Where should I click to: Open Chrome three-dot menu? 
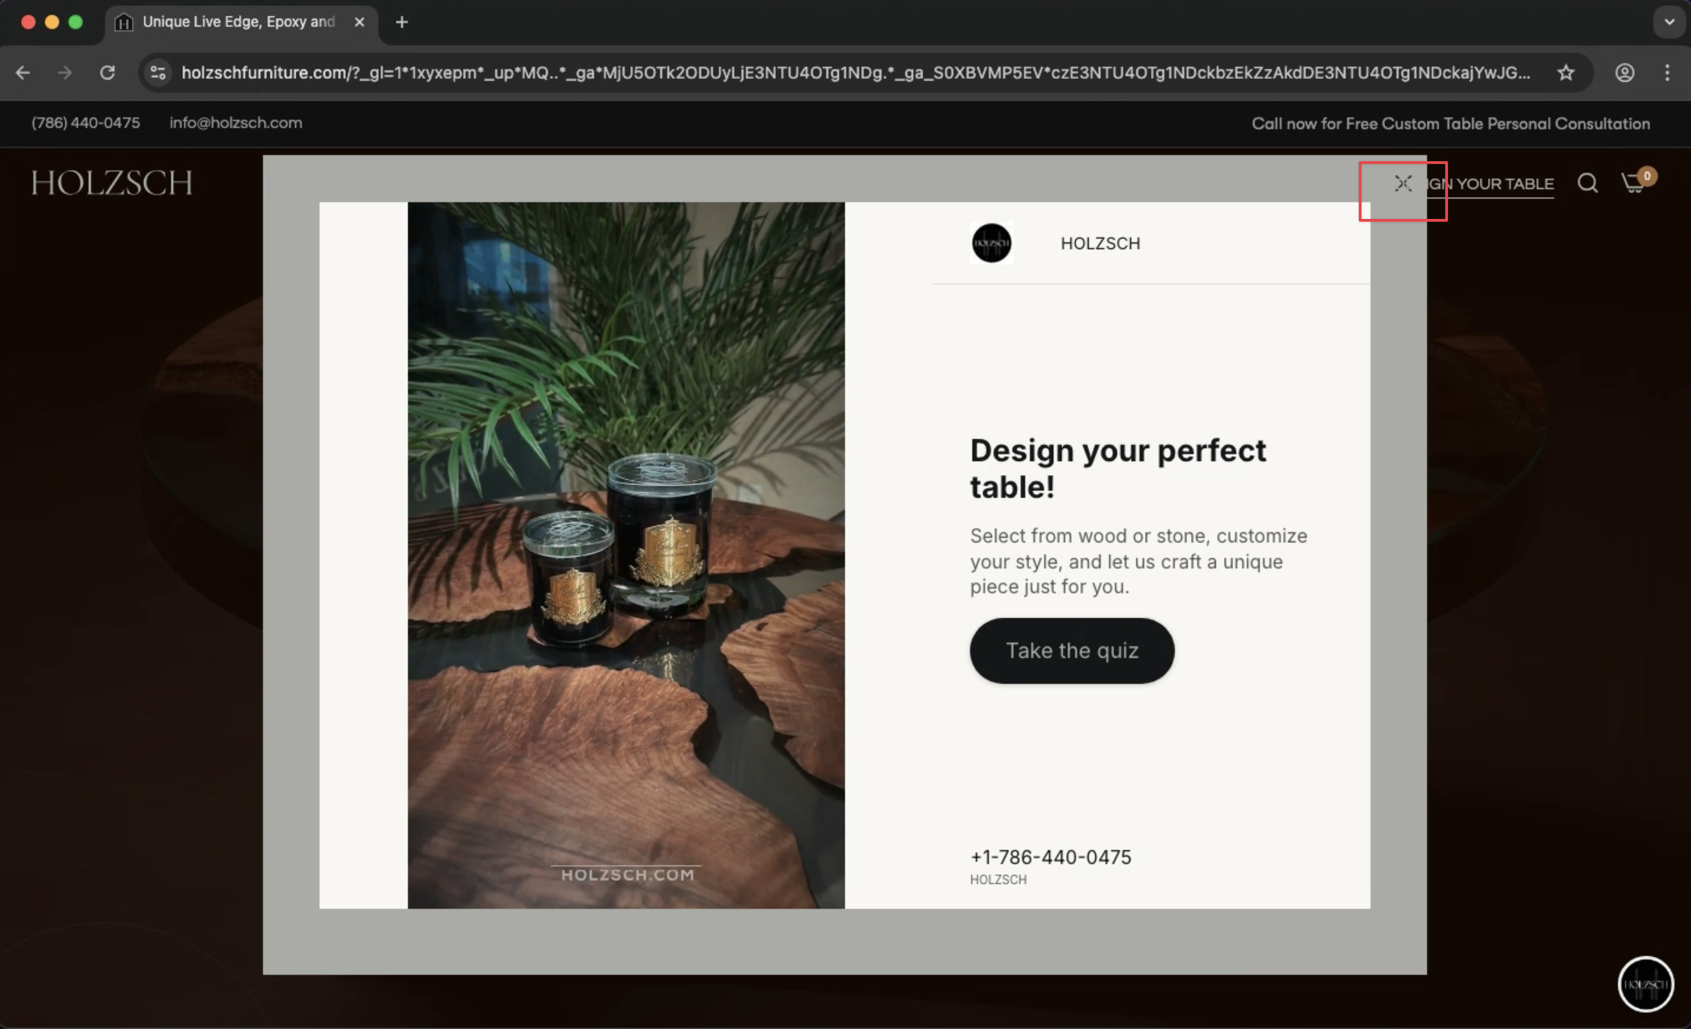(x=1667, y=73)
